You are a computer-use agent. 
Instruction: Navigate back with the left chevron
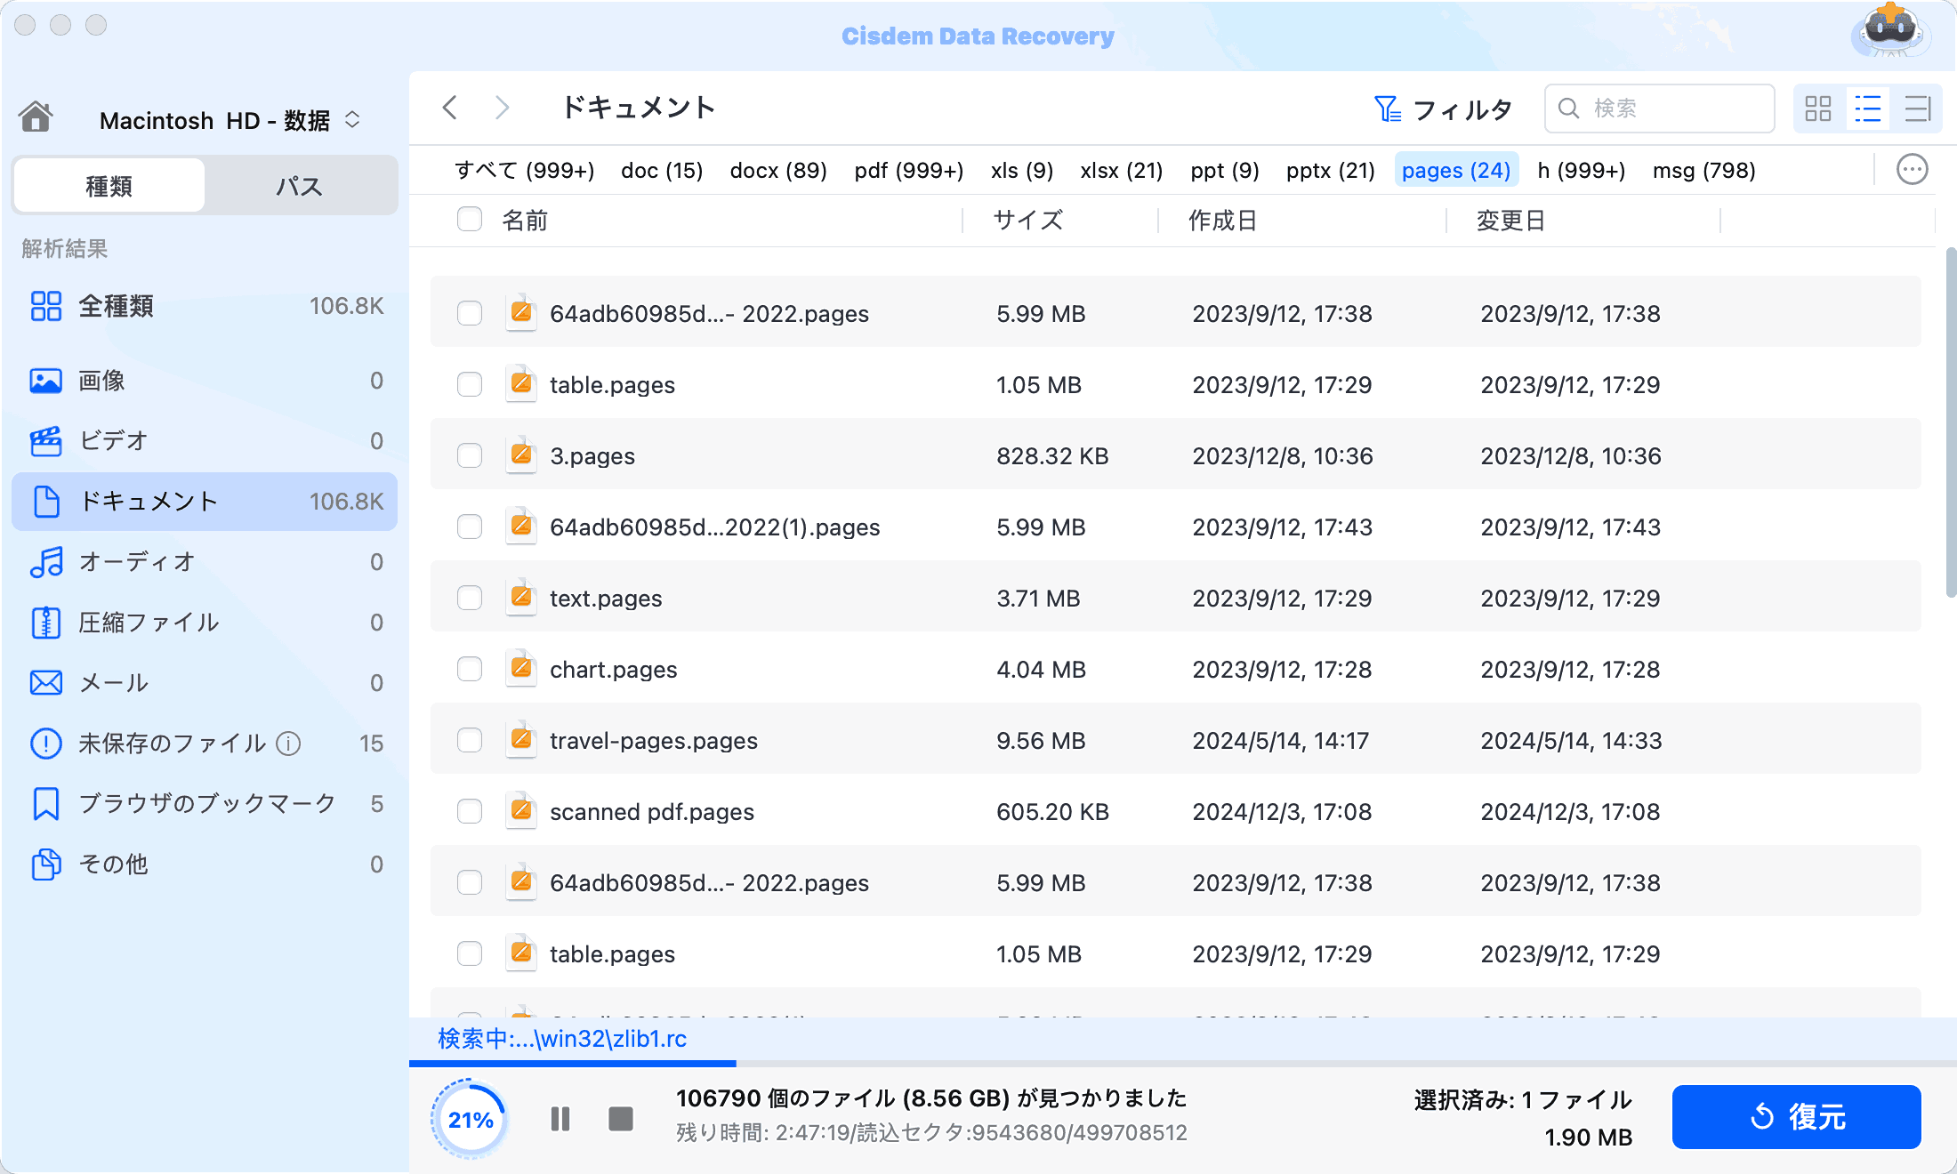pyautogui.click(x=450, y=108)
